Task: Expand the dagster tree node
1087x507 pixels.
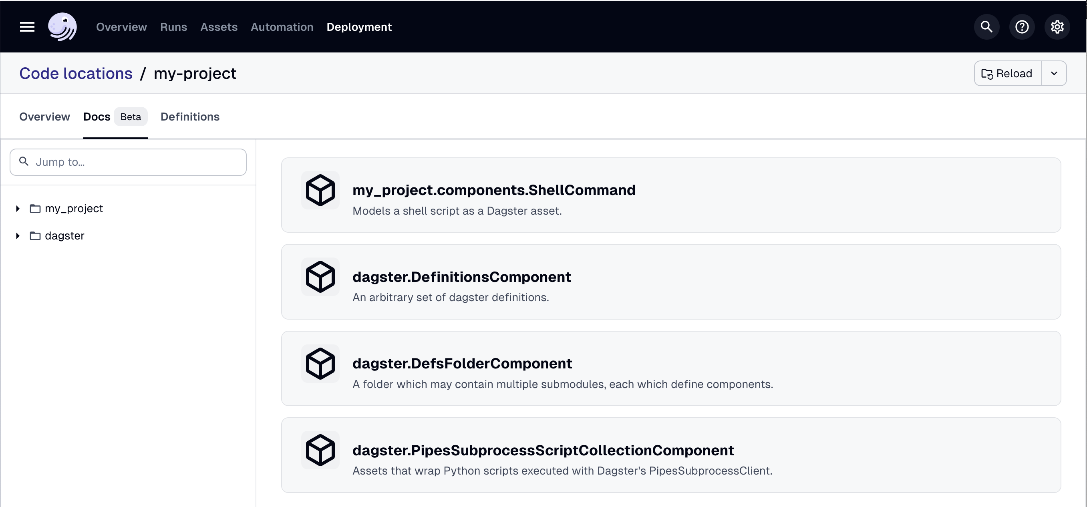Action: [x=17, y=235]
